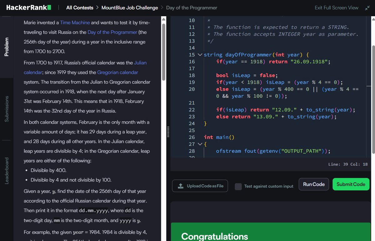The image size is (375, 241).
Task: Click the Congratulations banner heading
Action: coord(214,236)
